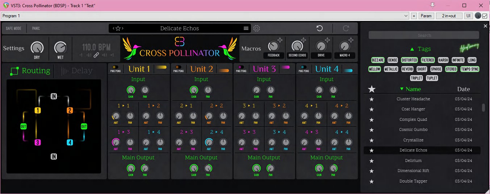Star the Delirium preset
Image resolution: width=490 pixels, height=194 pixels.
(x=371, y=161)
